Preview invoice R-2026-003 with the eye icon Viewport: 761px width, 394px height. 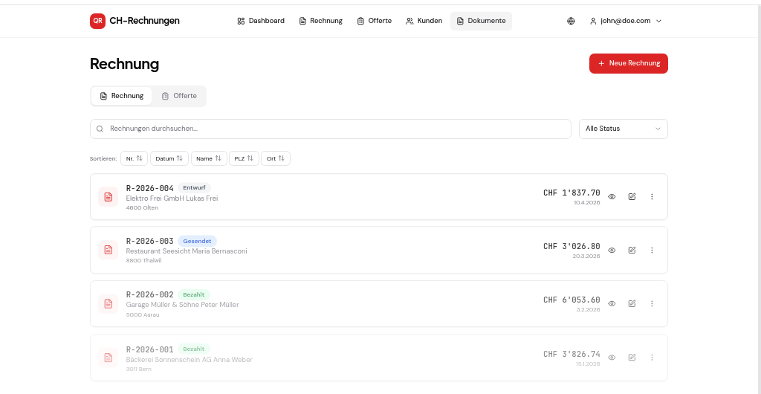click(612, 251)
